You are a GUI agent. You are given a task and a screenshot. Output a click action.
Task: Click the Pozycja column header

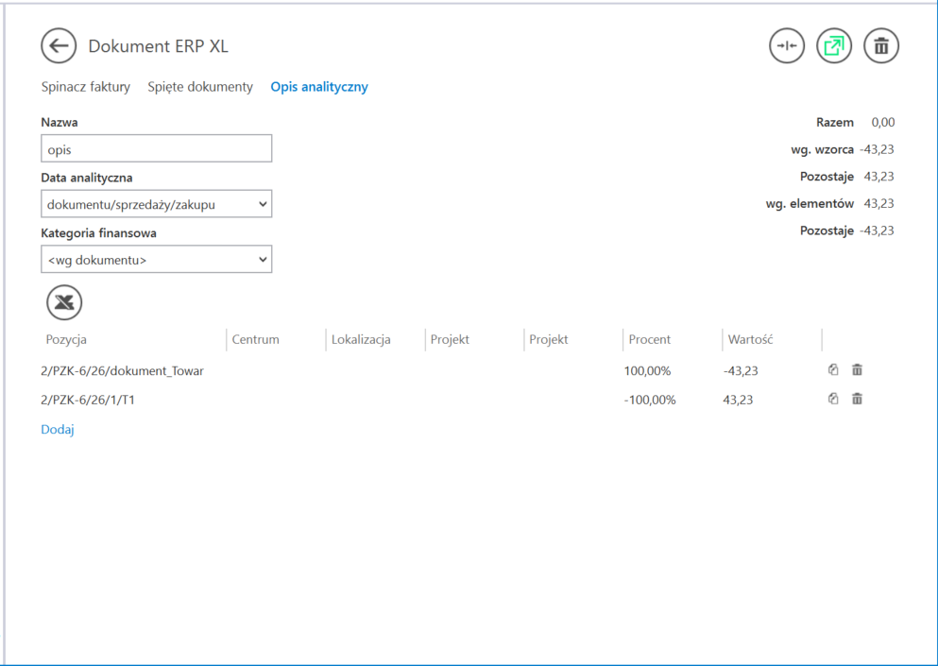[x=66, y=339]
